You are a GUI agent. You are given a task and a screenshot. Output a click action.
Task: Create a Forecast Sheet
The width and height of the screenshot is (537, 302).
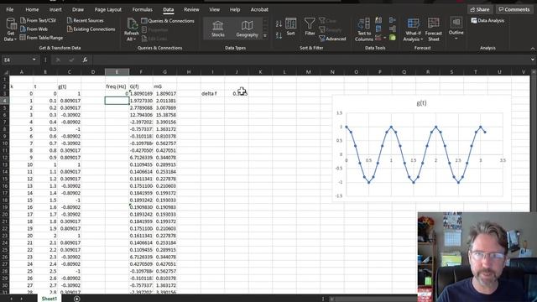coord(433,30)
